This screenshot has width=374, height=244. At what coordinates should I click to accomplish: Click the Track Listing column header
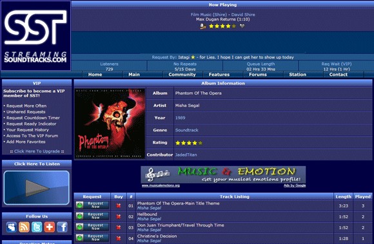click(235, 196)
